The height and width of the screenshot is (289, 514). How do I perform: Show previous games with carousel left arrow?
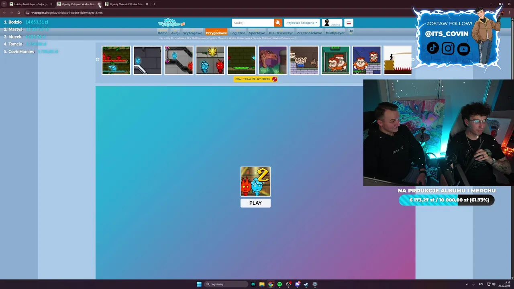(x=98, y=59)
